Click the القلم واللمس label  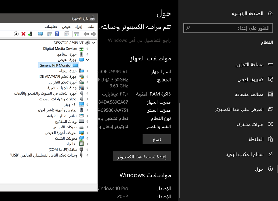point(158,127)
